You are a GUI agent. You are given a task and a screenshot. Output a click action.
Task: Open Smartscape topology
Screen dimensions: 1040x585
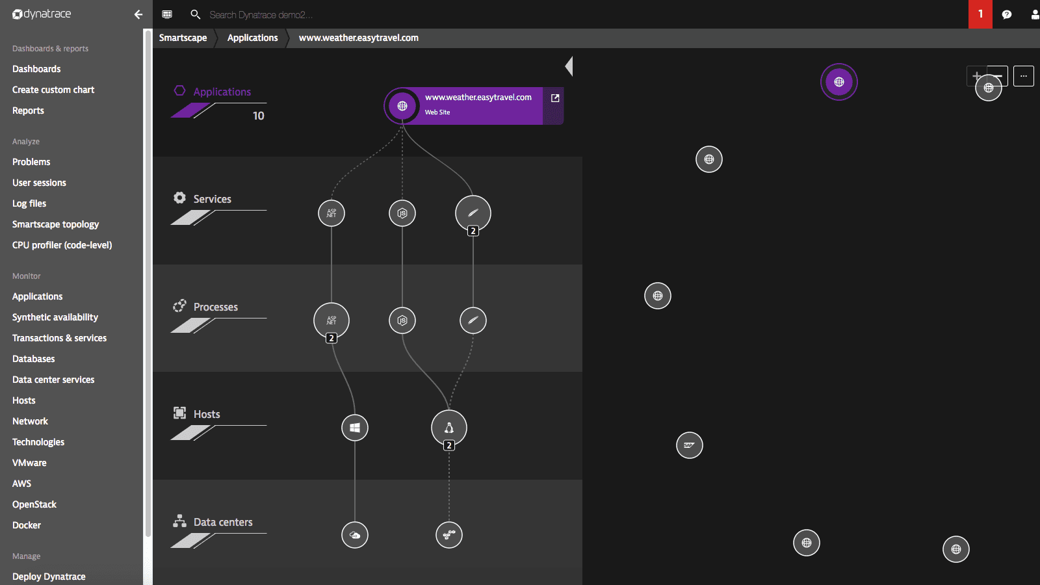pyautogui.click(x=55, y=224)
